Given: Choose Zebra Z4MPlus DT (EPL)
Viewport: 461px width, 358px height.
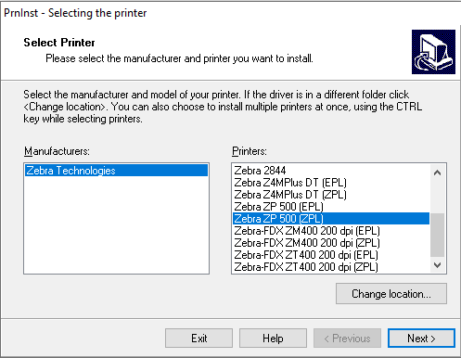Looking at the screenshot, I should (x=331, y=183).
